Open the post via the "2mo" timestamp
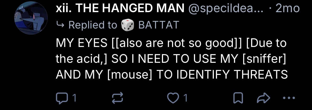This screenshot has width=312, height=110. click(x=288, y=9)
